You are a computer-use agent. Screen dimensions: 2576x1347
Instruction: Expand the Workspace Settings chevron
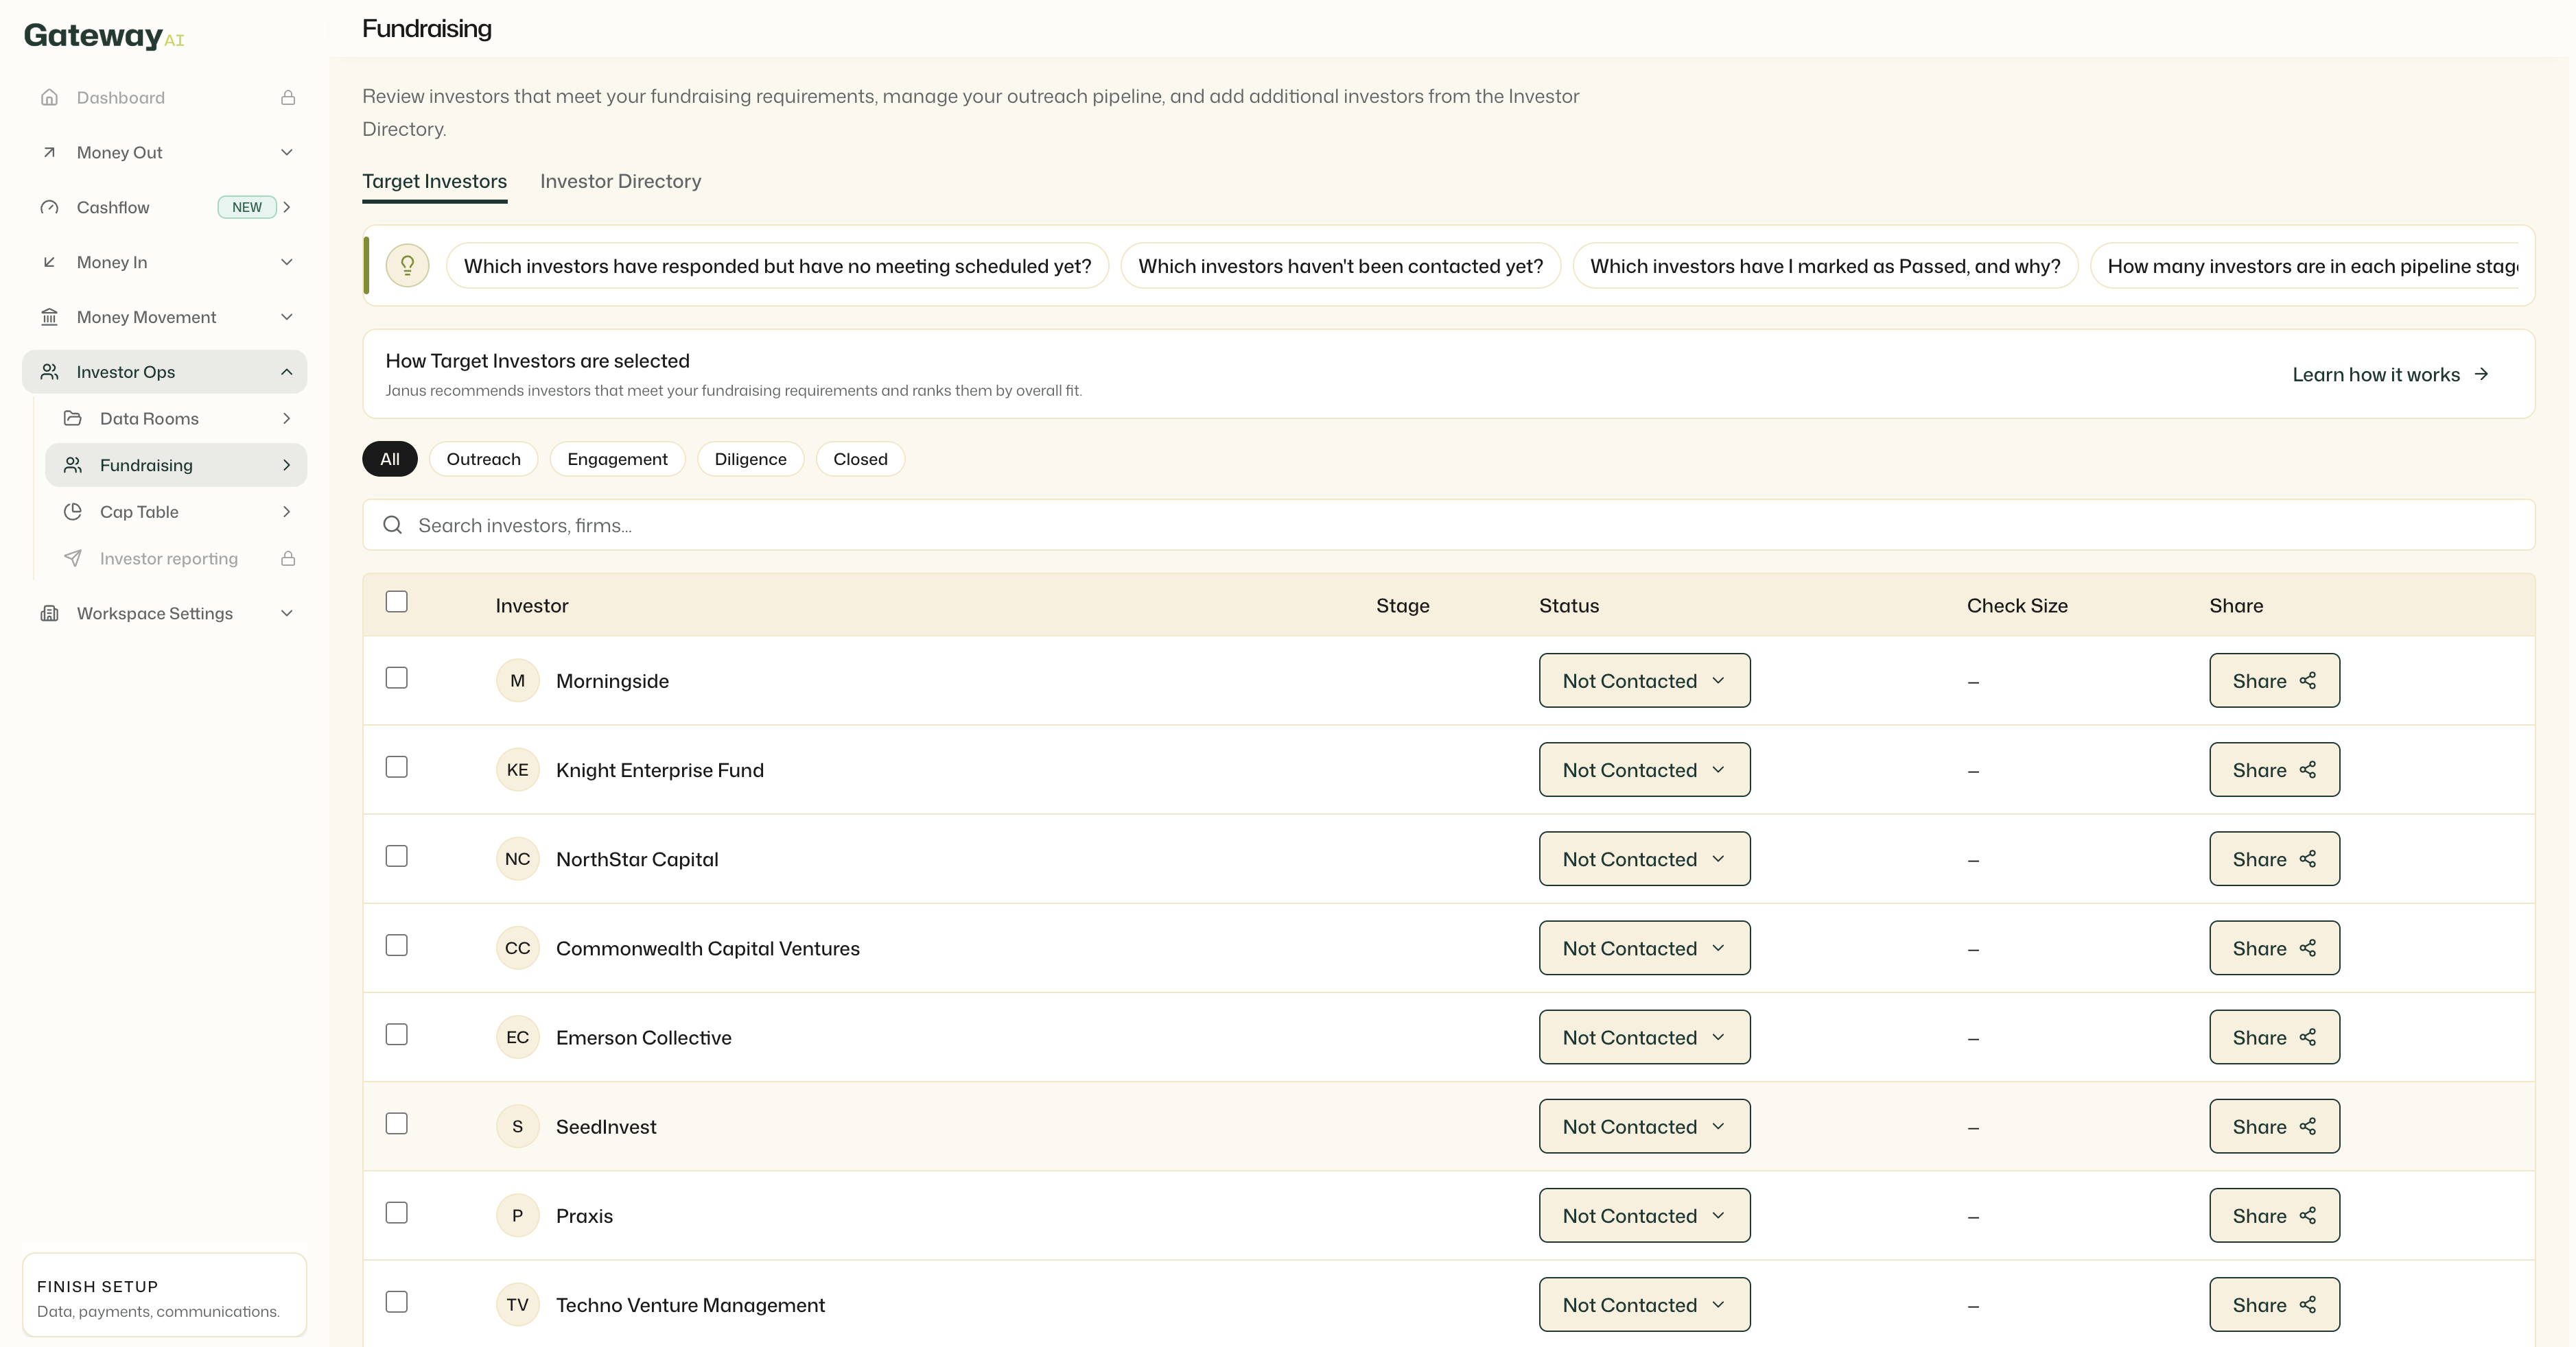point(287,612)
